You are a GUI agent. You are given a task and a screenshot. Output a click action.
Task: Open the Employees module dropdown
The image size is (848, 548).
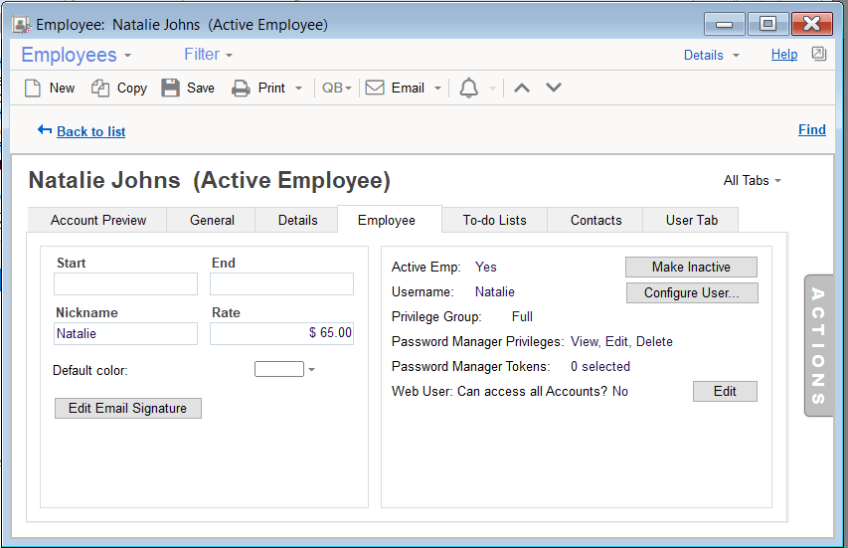76,55
